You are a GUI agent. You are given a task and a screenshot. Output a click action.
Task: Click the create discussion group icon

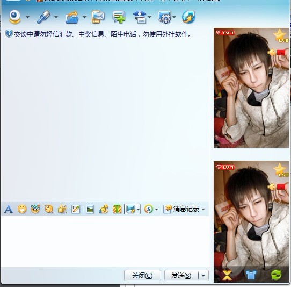119,17
